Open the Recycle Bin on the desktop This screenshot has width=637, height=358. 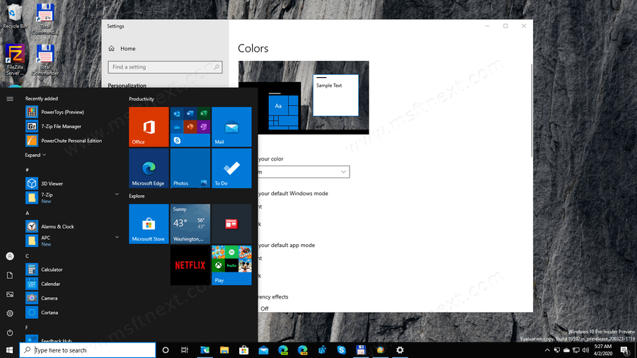coord(15,16)
